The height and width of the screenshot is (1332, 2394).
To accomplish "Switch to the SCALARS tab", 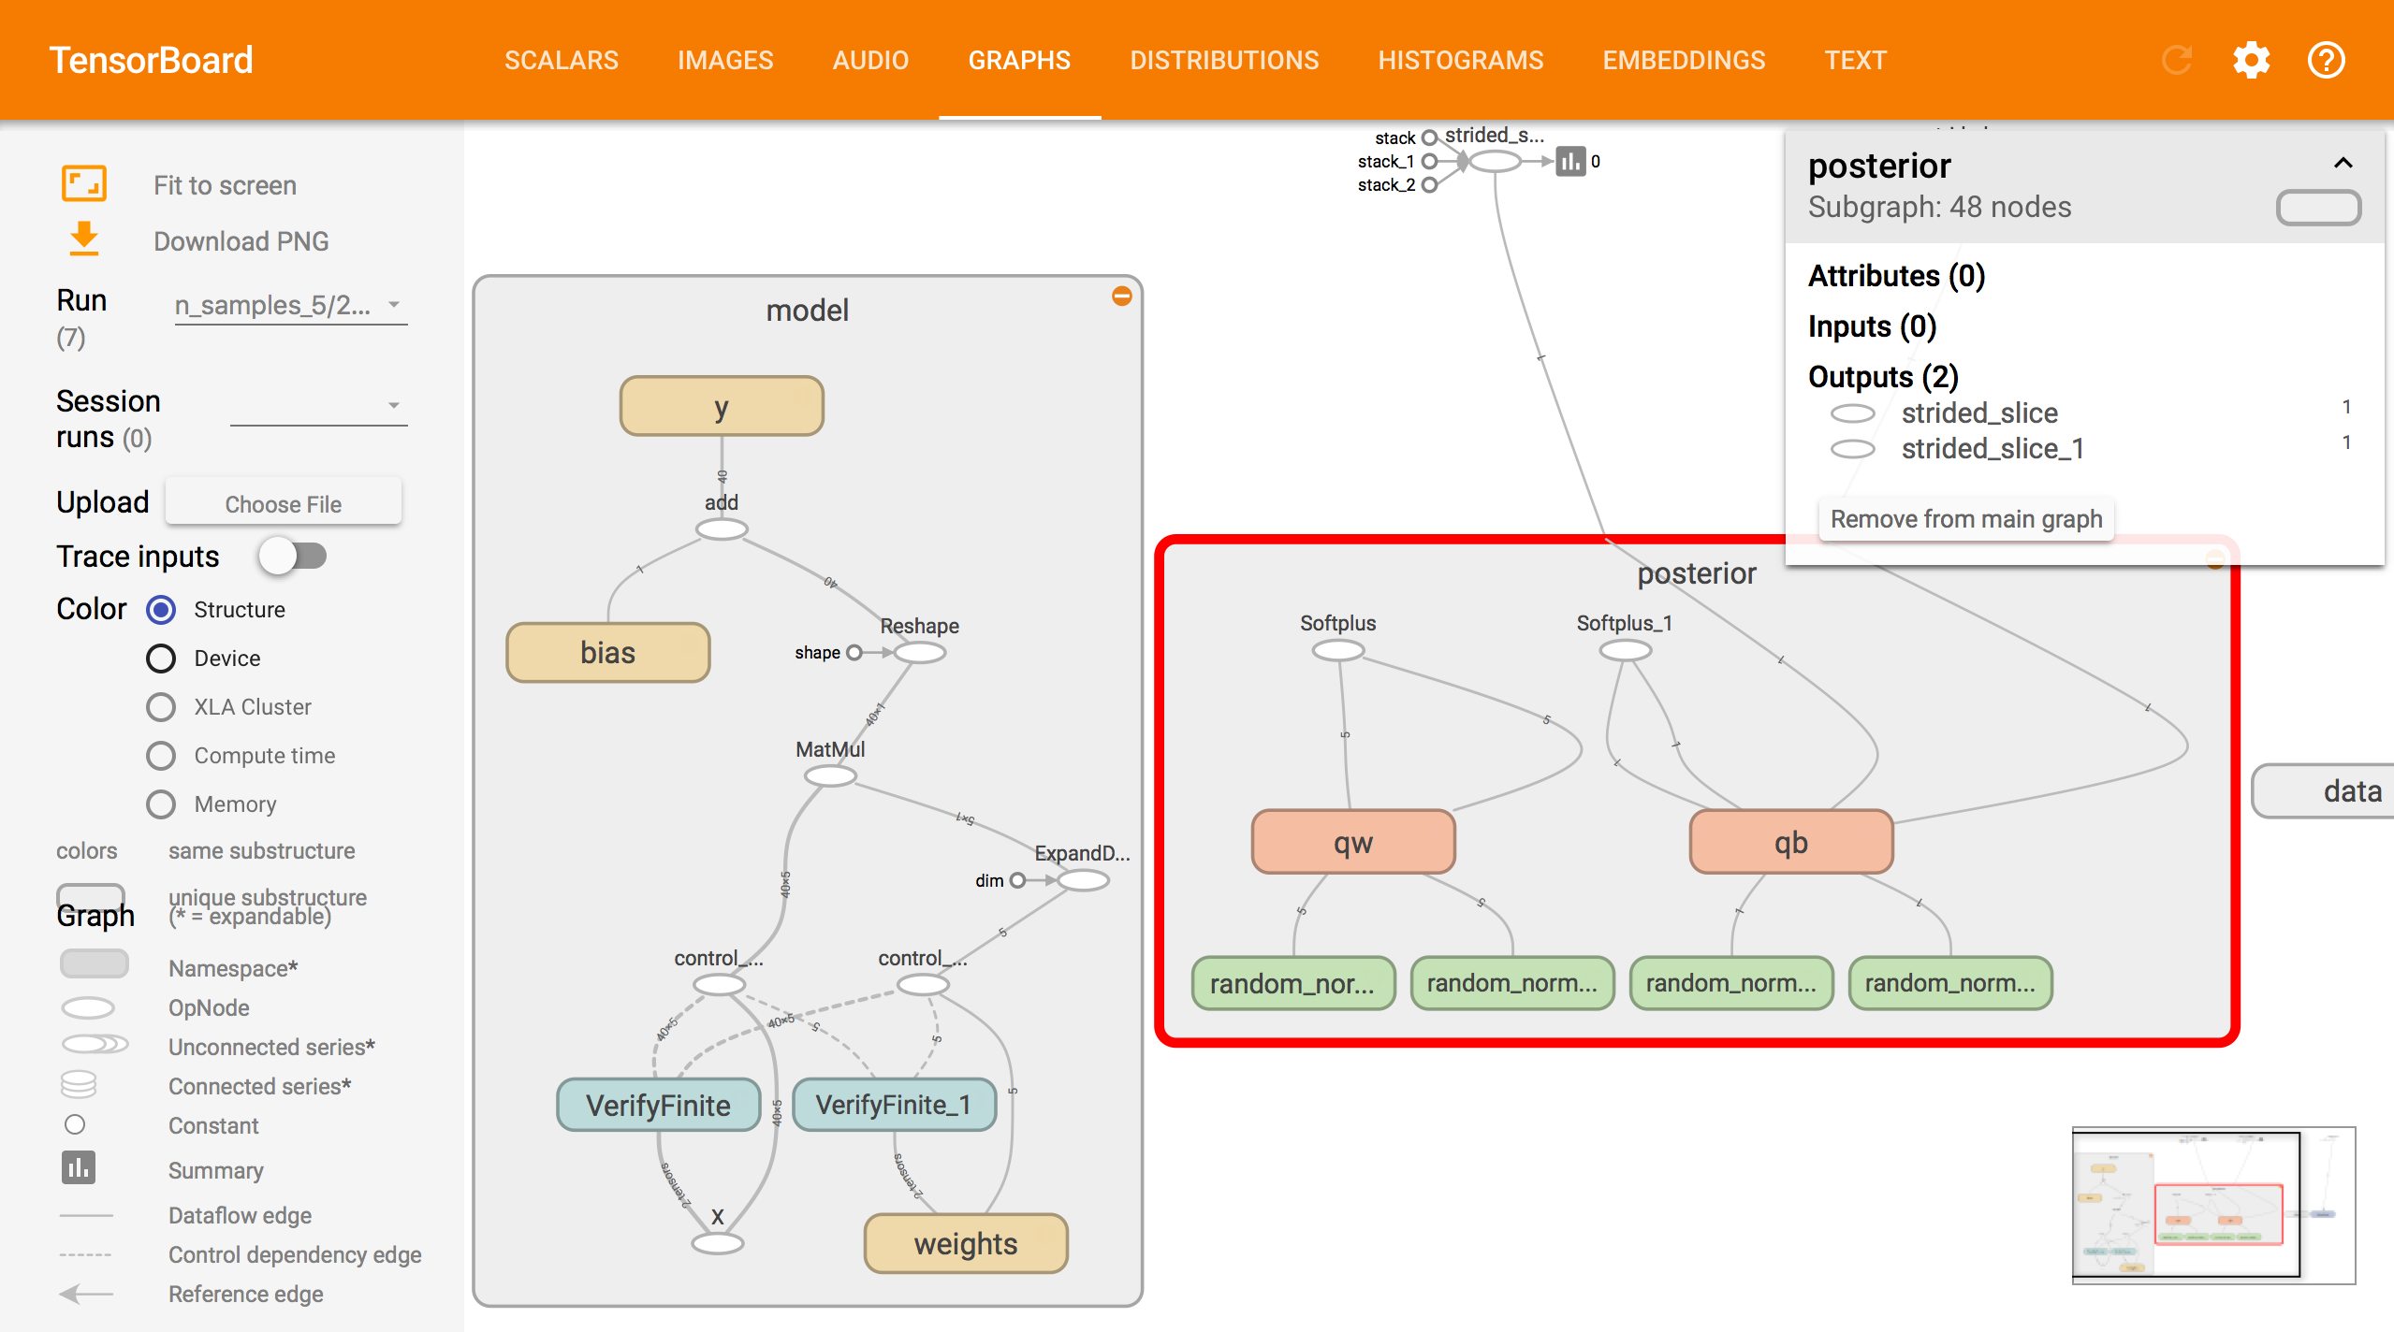I will (x=562, y=61).
